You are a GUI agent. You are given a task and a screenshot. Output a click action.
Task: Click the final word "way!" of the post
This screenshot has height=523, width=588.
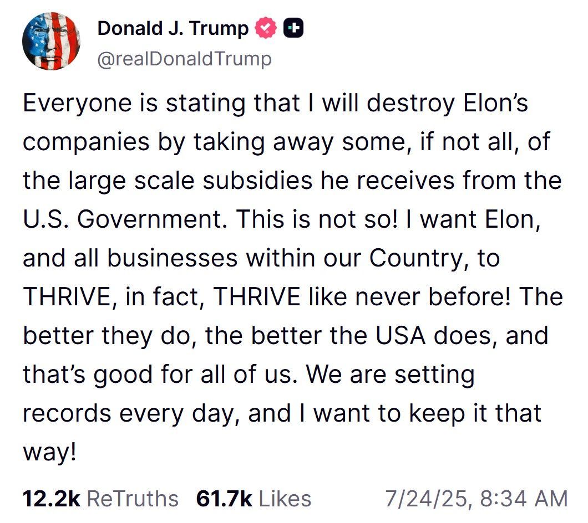[x=49, y=453]
